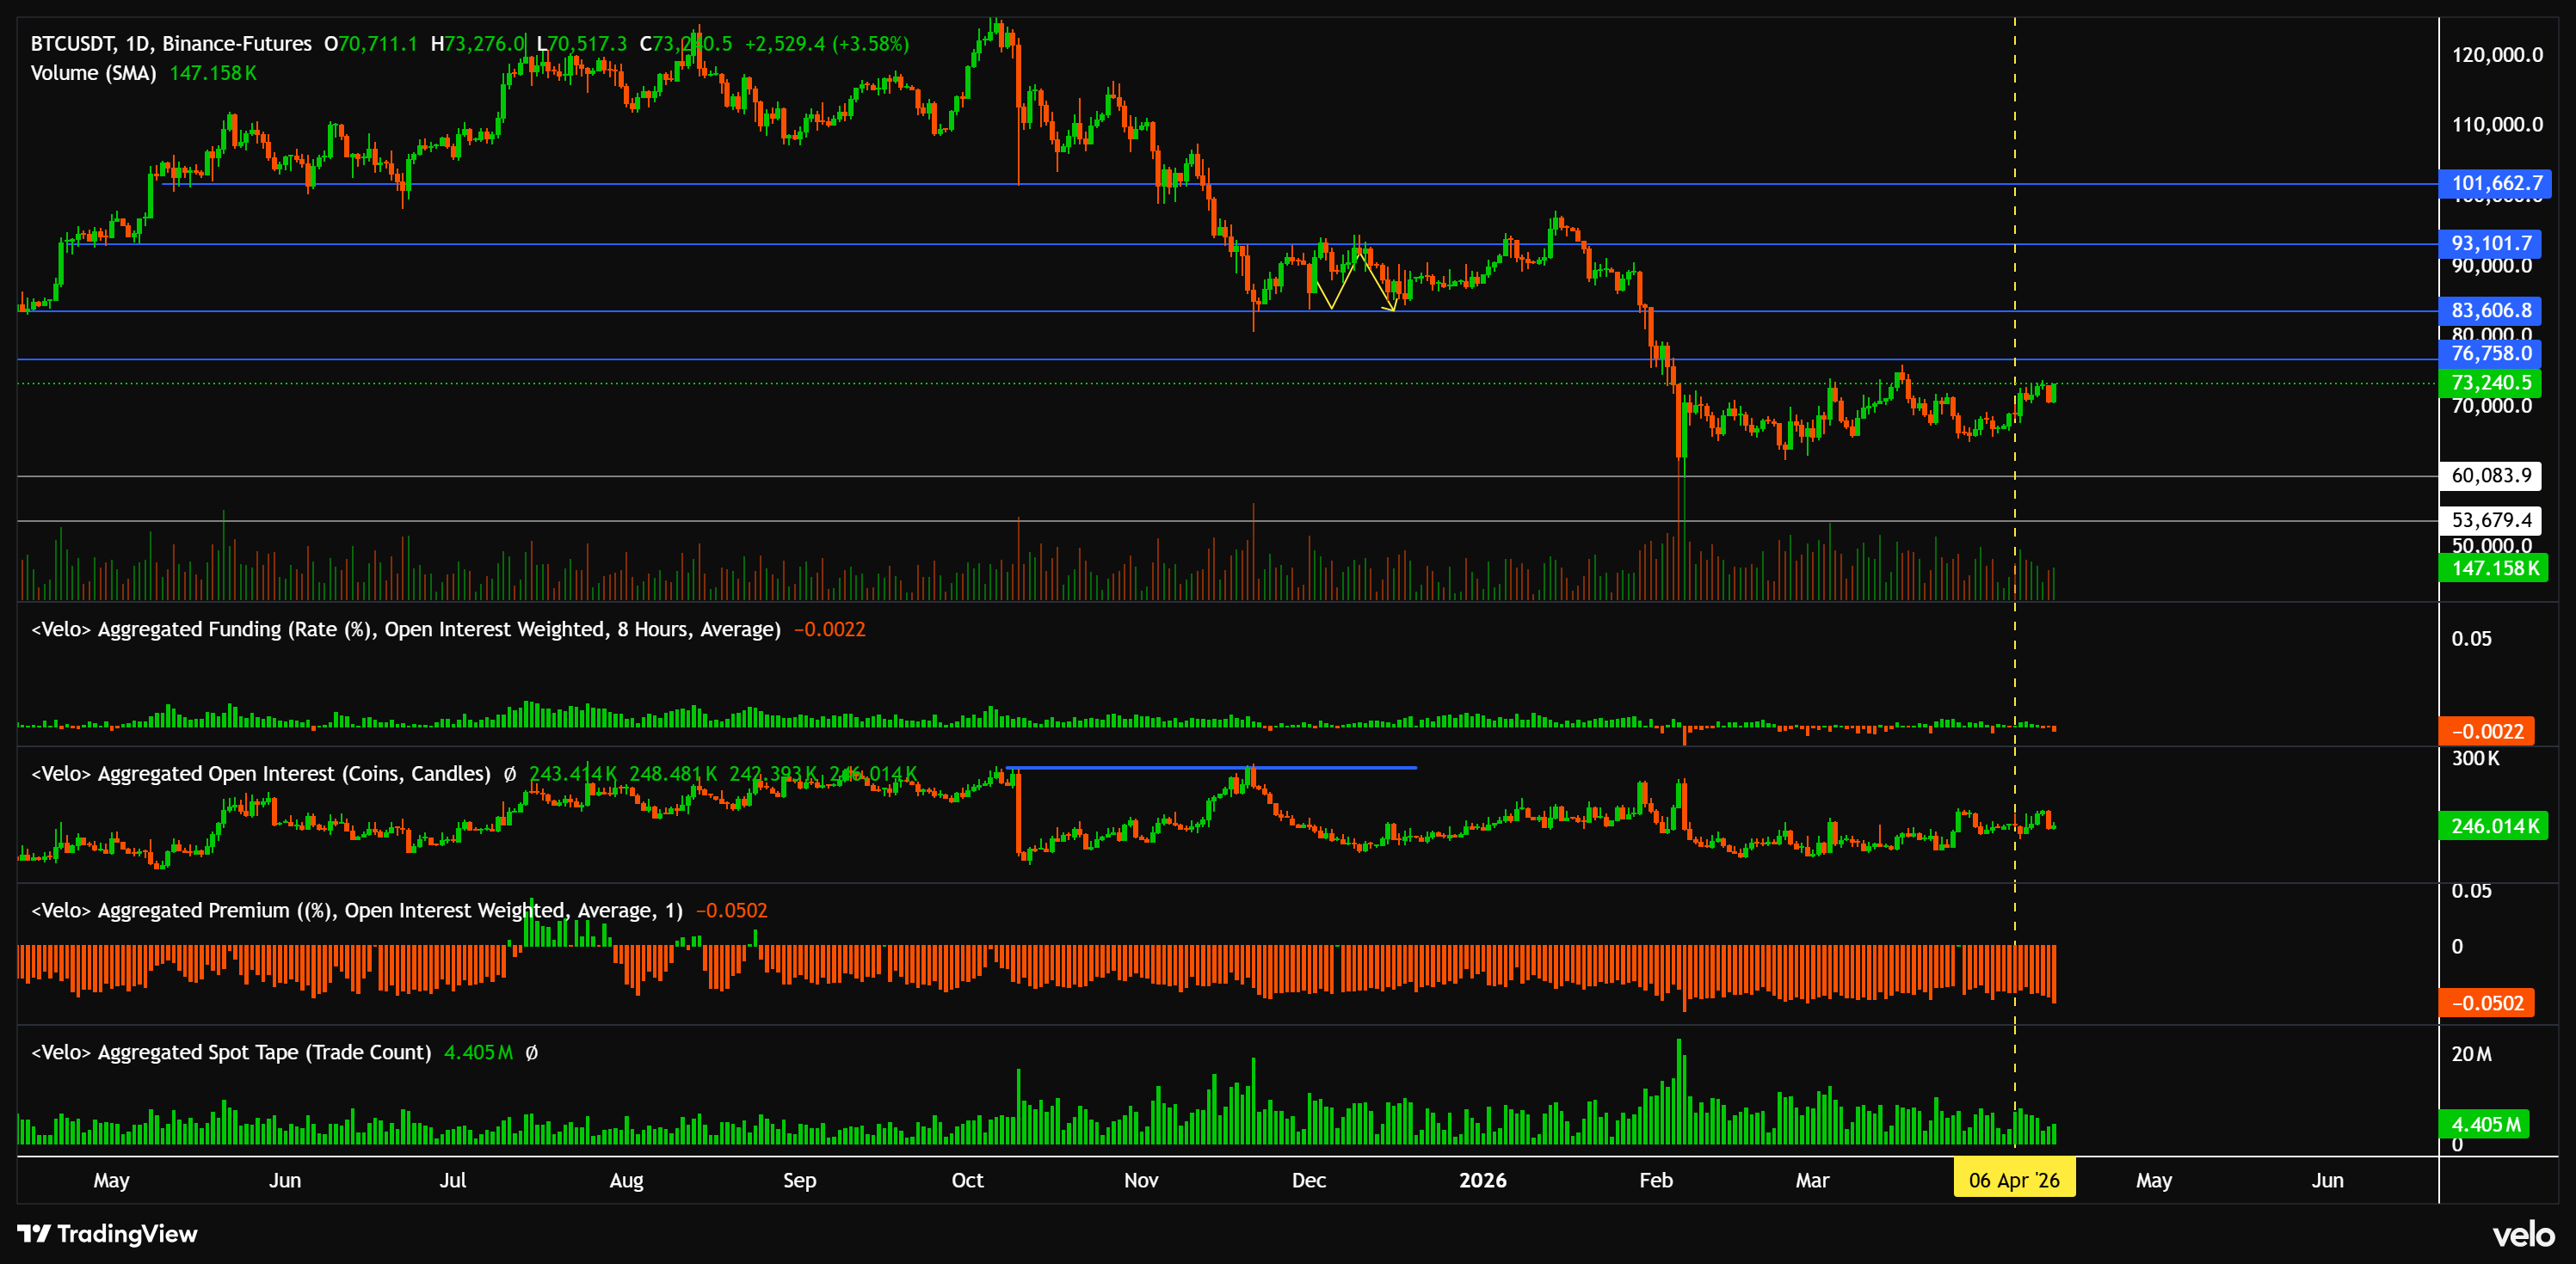Image resolution: width=2576 pixels, height=1264 pixels.
Task: Click the 101,662.7 blue price label
Action: pyautogui.click(x=2495, y=183)
